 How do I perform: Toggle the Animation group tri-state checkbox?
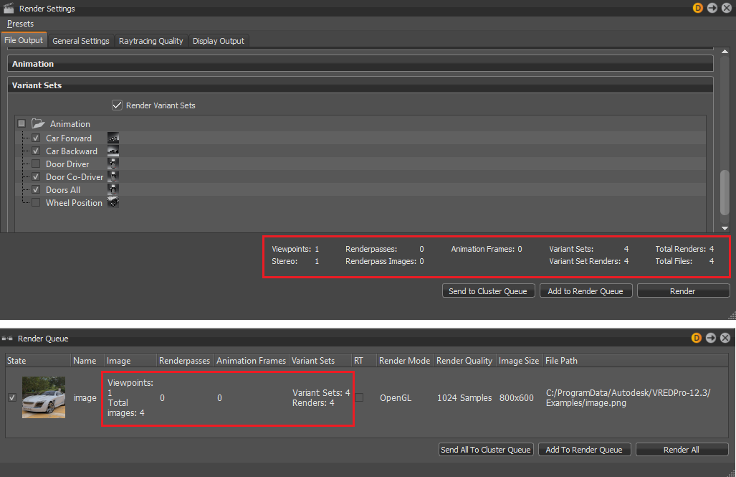pyautogui.click(x=21, y=123)
